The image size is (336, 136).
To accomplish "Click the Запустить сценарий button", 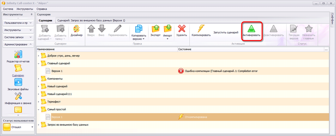I will [226, 32].
